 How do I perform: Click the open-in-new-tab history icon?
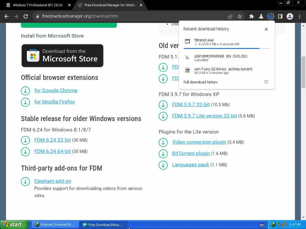point(266,82)
